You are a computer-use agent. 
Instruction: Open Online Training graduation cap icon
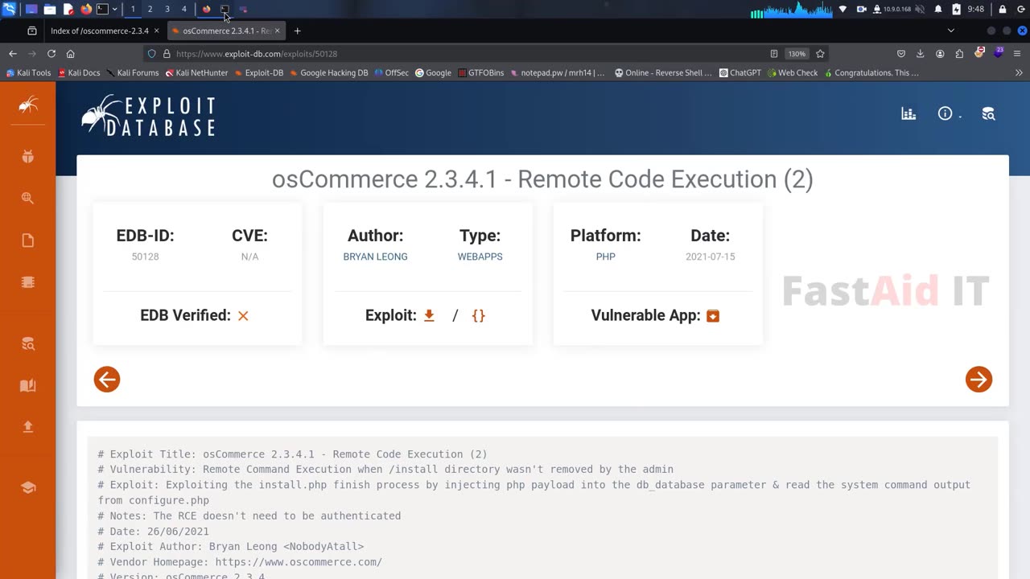[x=28, y=487]
